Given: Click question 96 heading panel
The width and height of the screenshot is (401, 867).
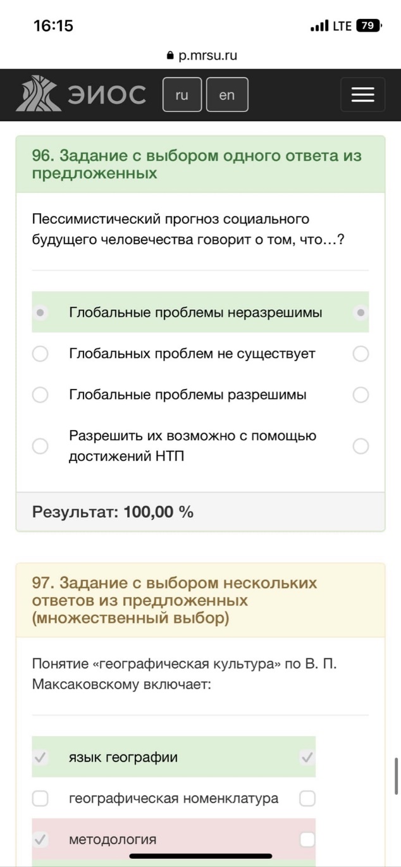Looking at the screenshot, I should click(x=200, y=164).
